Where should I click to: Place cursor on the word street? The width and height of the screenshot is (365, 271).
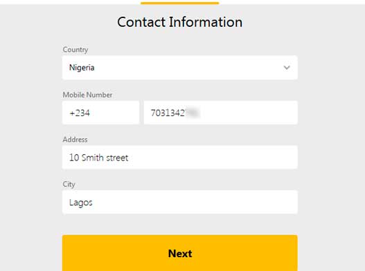[x=117, y=158]
